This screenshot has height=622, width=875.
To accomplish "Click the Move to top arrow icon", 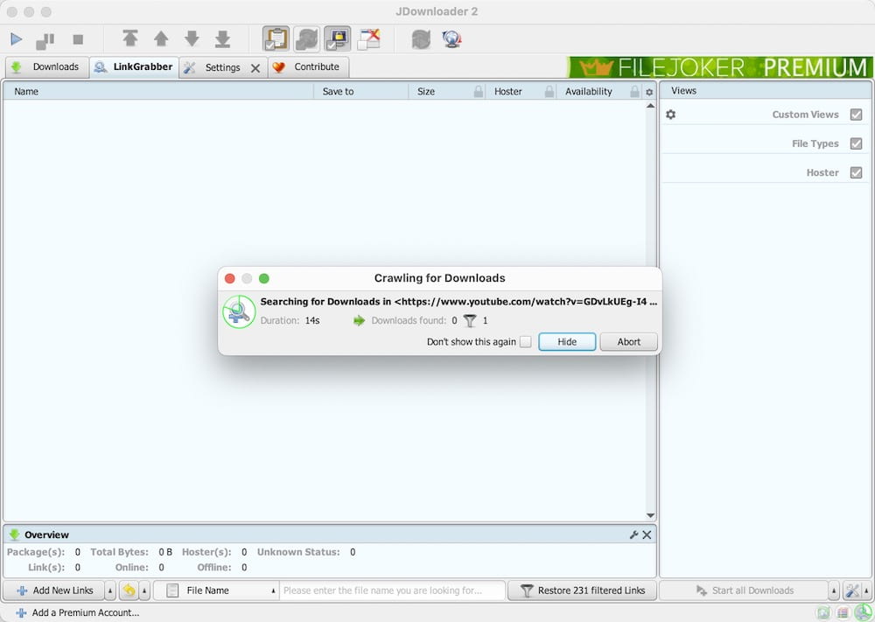I will (x=130, y=38).
